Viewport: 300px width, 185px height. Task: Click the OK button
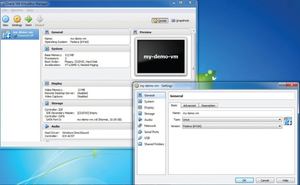point(244,180)
